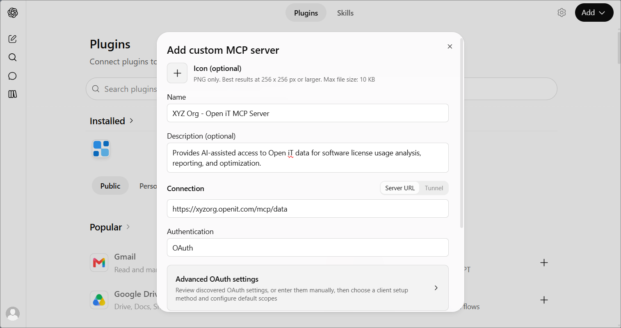Open the Add dropdown button
The image size is (621, 328).
pos(594,13)
